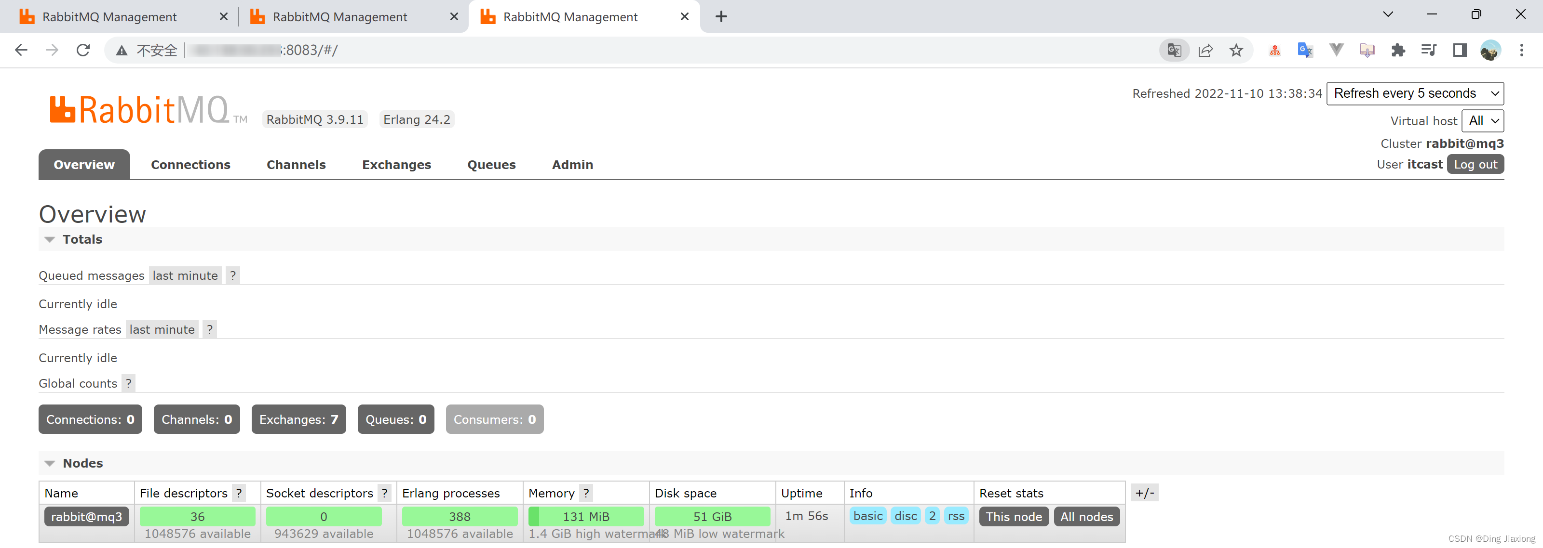Open the Queues tab
This screenshot has width=1543, height=548.
(491, 165)
